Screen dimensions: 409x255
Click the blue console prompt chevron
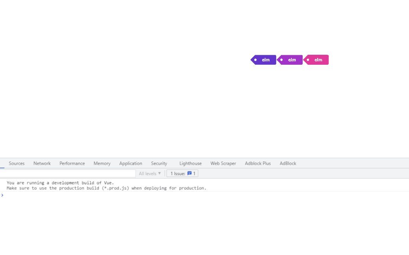tap(3, 195)
